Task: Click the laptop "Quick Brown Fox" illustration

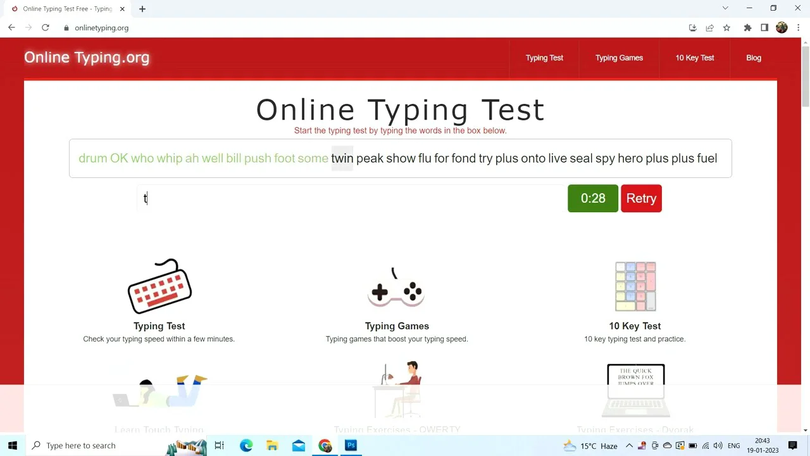Action: [x=636, y=390]
